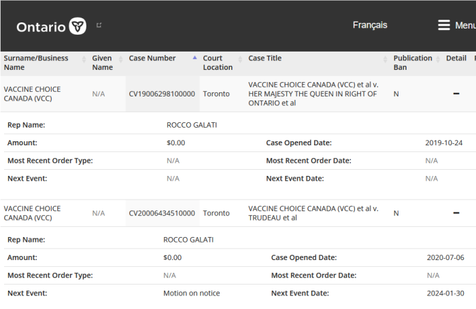Sort by Publication Ban column arrows
Image resolution: width=476 pixels, height=309 pixels.
[438, 60]
